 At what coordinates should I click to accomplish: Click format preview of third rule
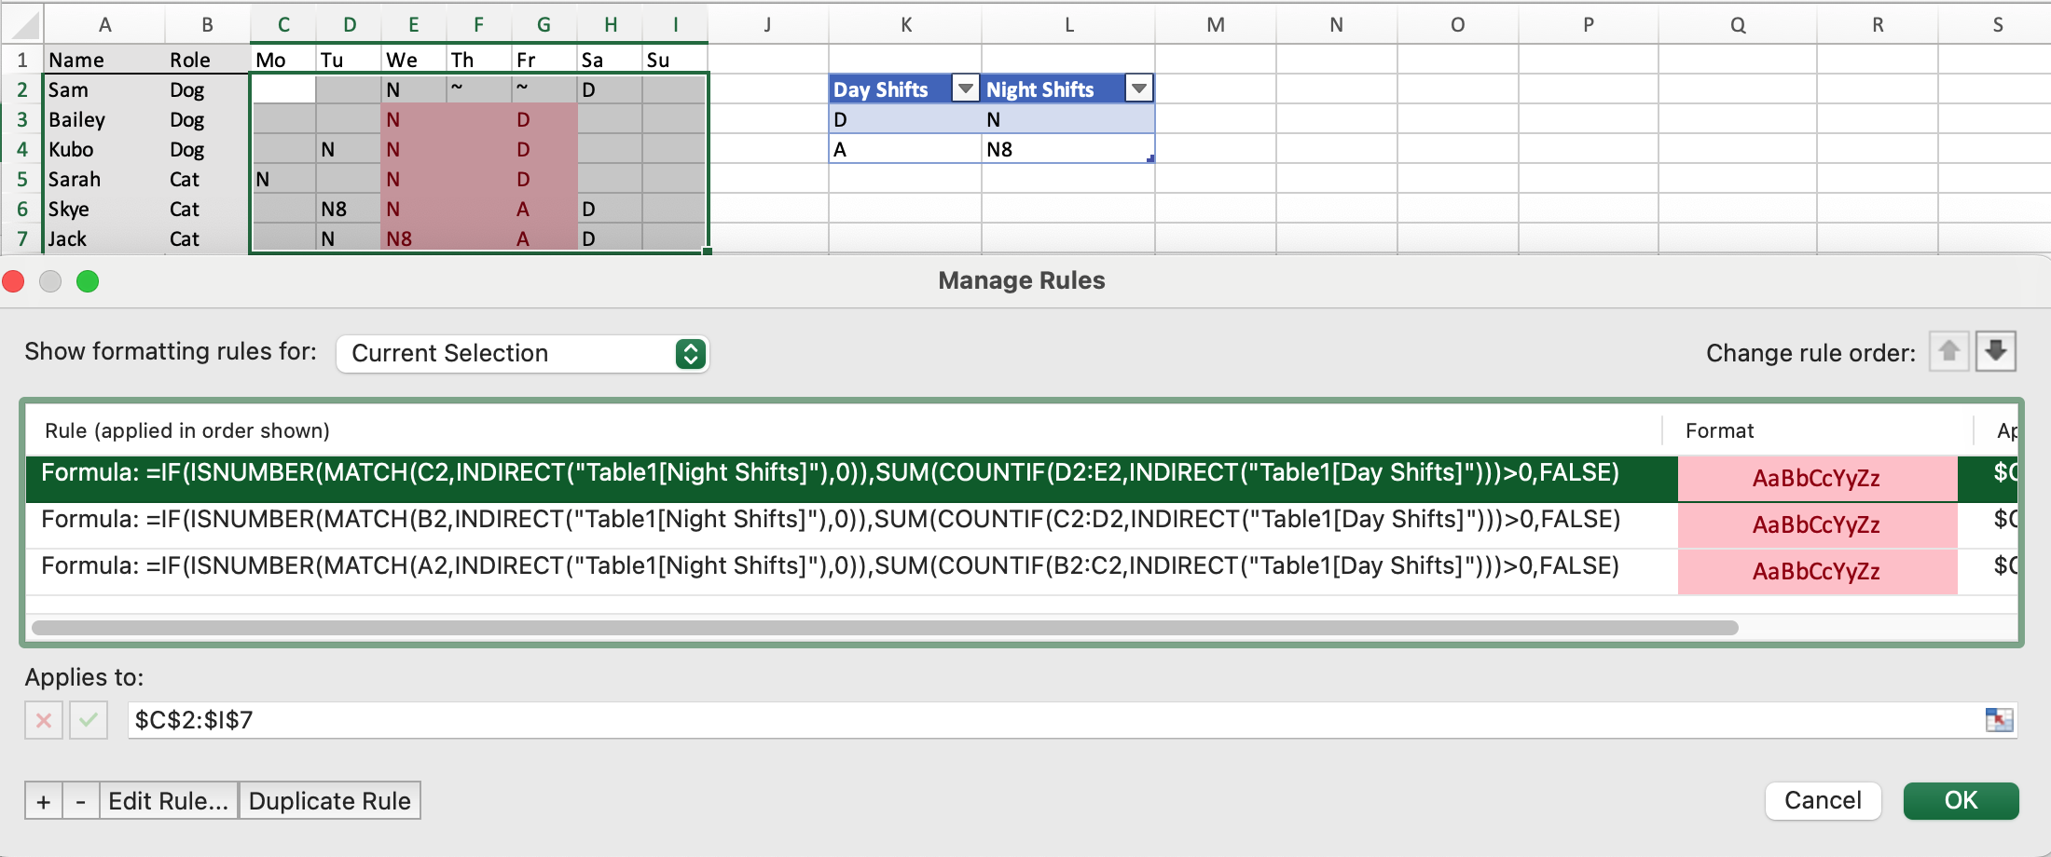pos(1817,572)
